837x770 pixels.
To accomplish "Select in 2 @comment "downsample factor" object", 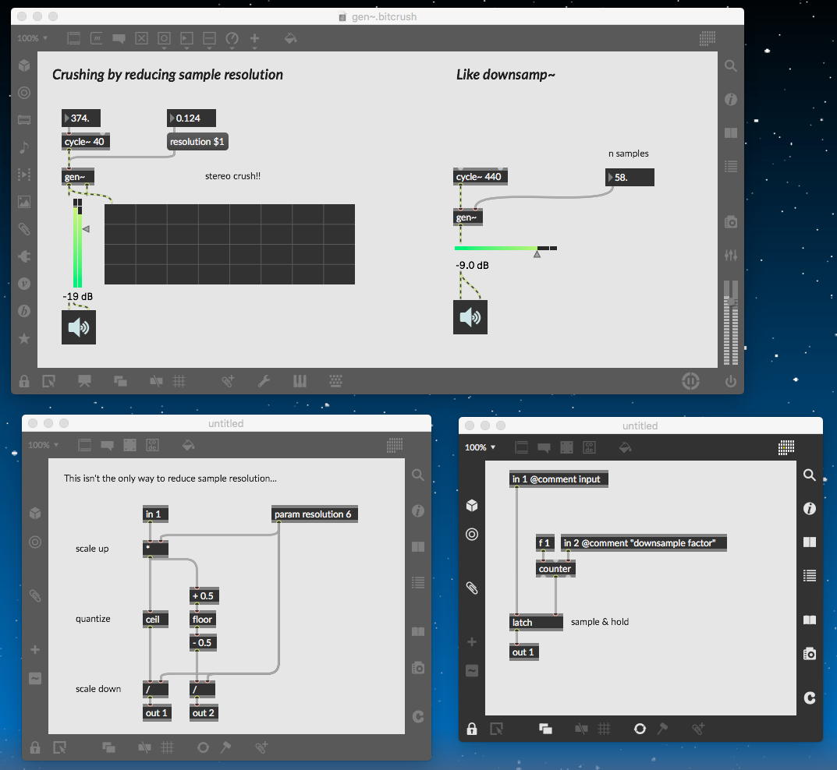I will pos(644,543).
